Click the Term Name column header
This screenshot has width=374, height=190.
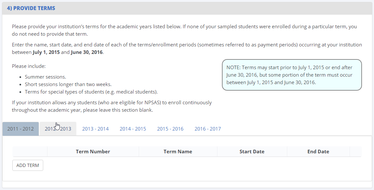(x=178, y=152)
